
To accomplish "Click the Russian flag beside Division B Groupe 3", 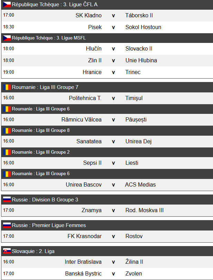I will 7,199.
